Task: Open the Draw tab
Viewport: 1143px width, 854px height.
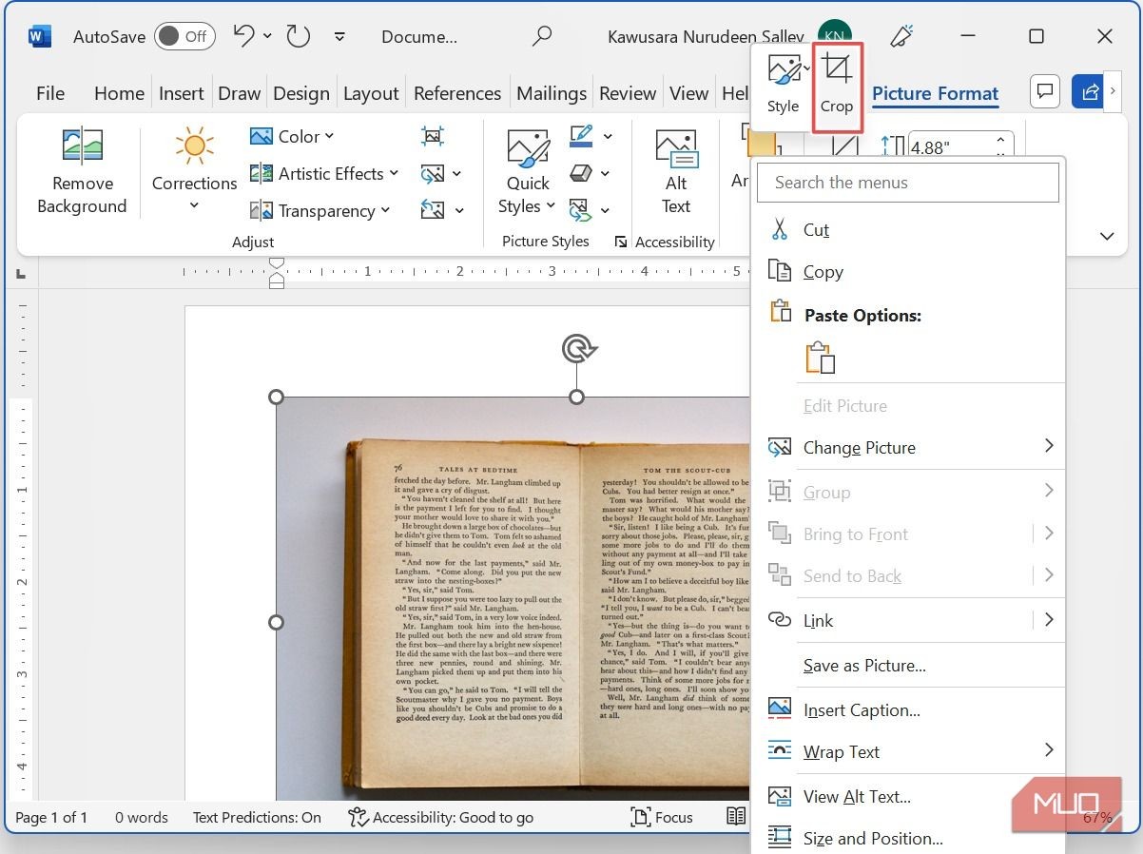Action: pos(239,93)
